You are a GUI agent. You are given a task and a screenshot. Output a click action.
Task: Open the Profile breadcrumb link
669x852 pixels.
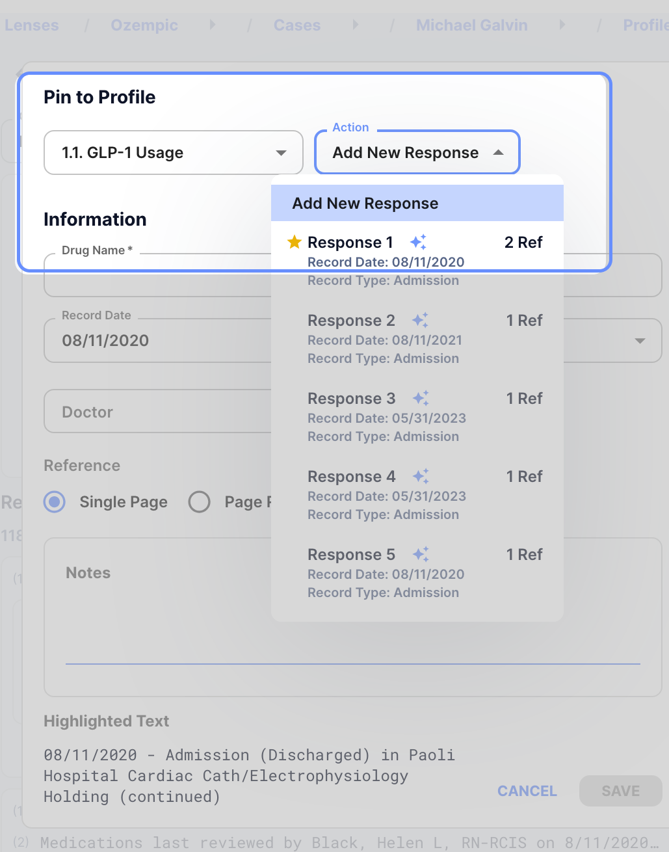click(646, 25)
